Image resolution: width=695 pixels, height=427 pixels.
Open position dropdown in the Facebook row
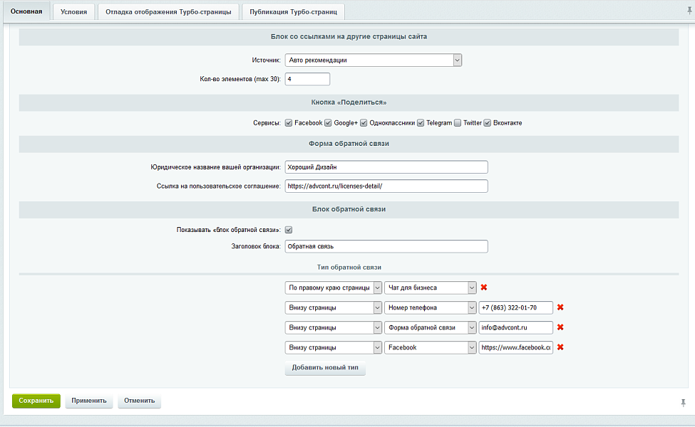334,347
